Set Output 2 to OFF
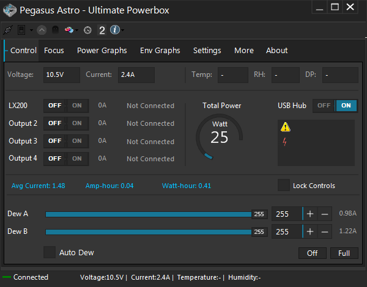 55,123
